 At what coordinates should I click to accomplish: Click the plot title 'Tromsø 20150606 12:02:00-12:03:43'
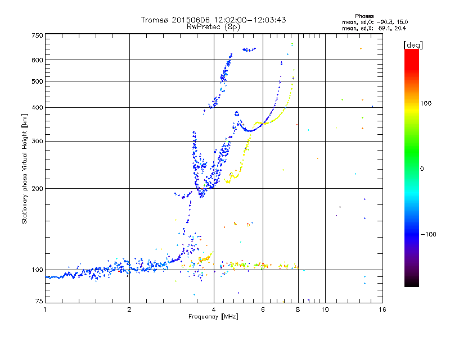pyautogui.click(x=213, y=20)
